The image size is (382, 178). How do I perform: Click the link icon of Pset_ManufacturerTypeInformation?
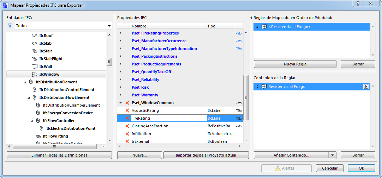239,49
